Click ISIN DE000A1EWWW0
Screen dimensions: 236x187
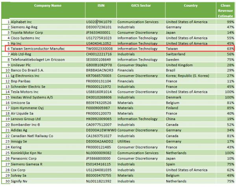pos(101,130)
